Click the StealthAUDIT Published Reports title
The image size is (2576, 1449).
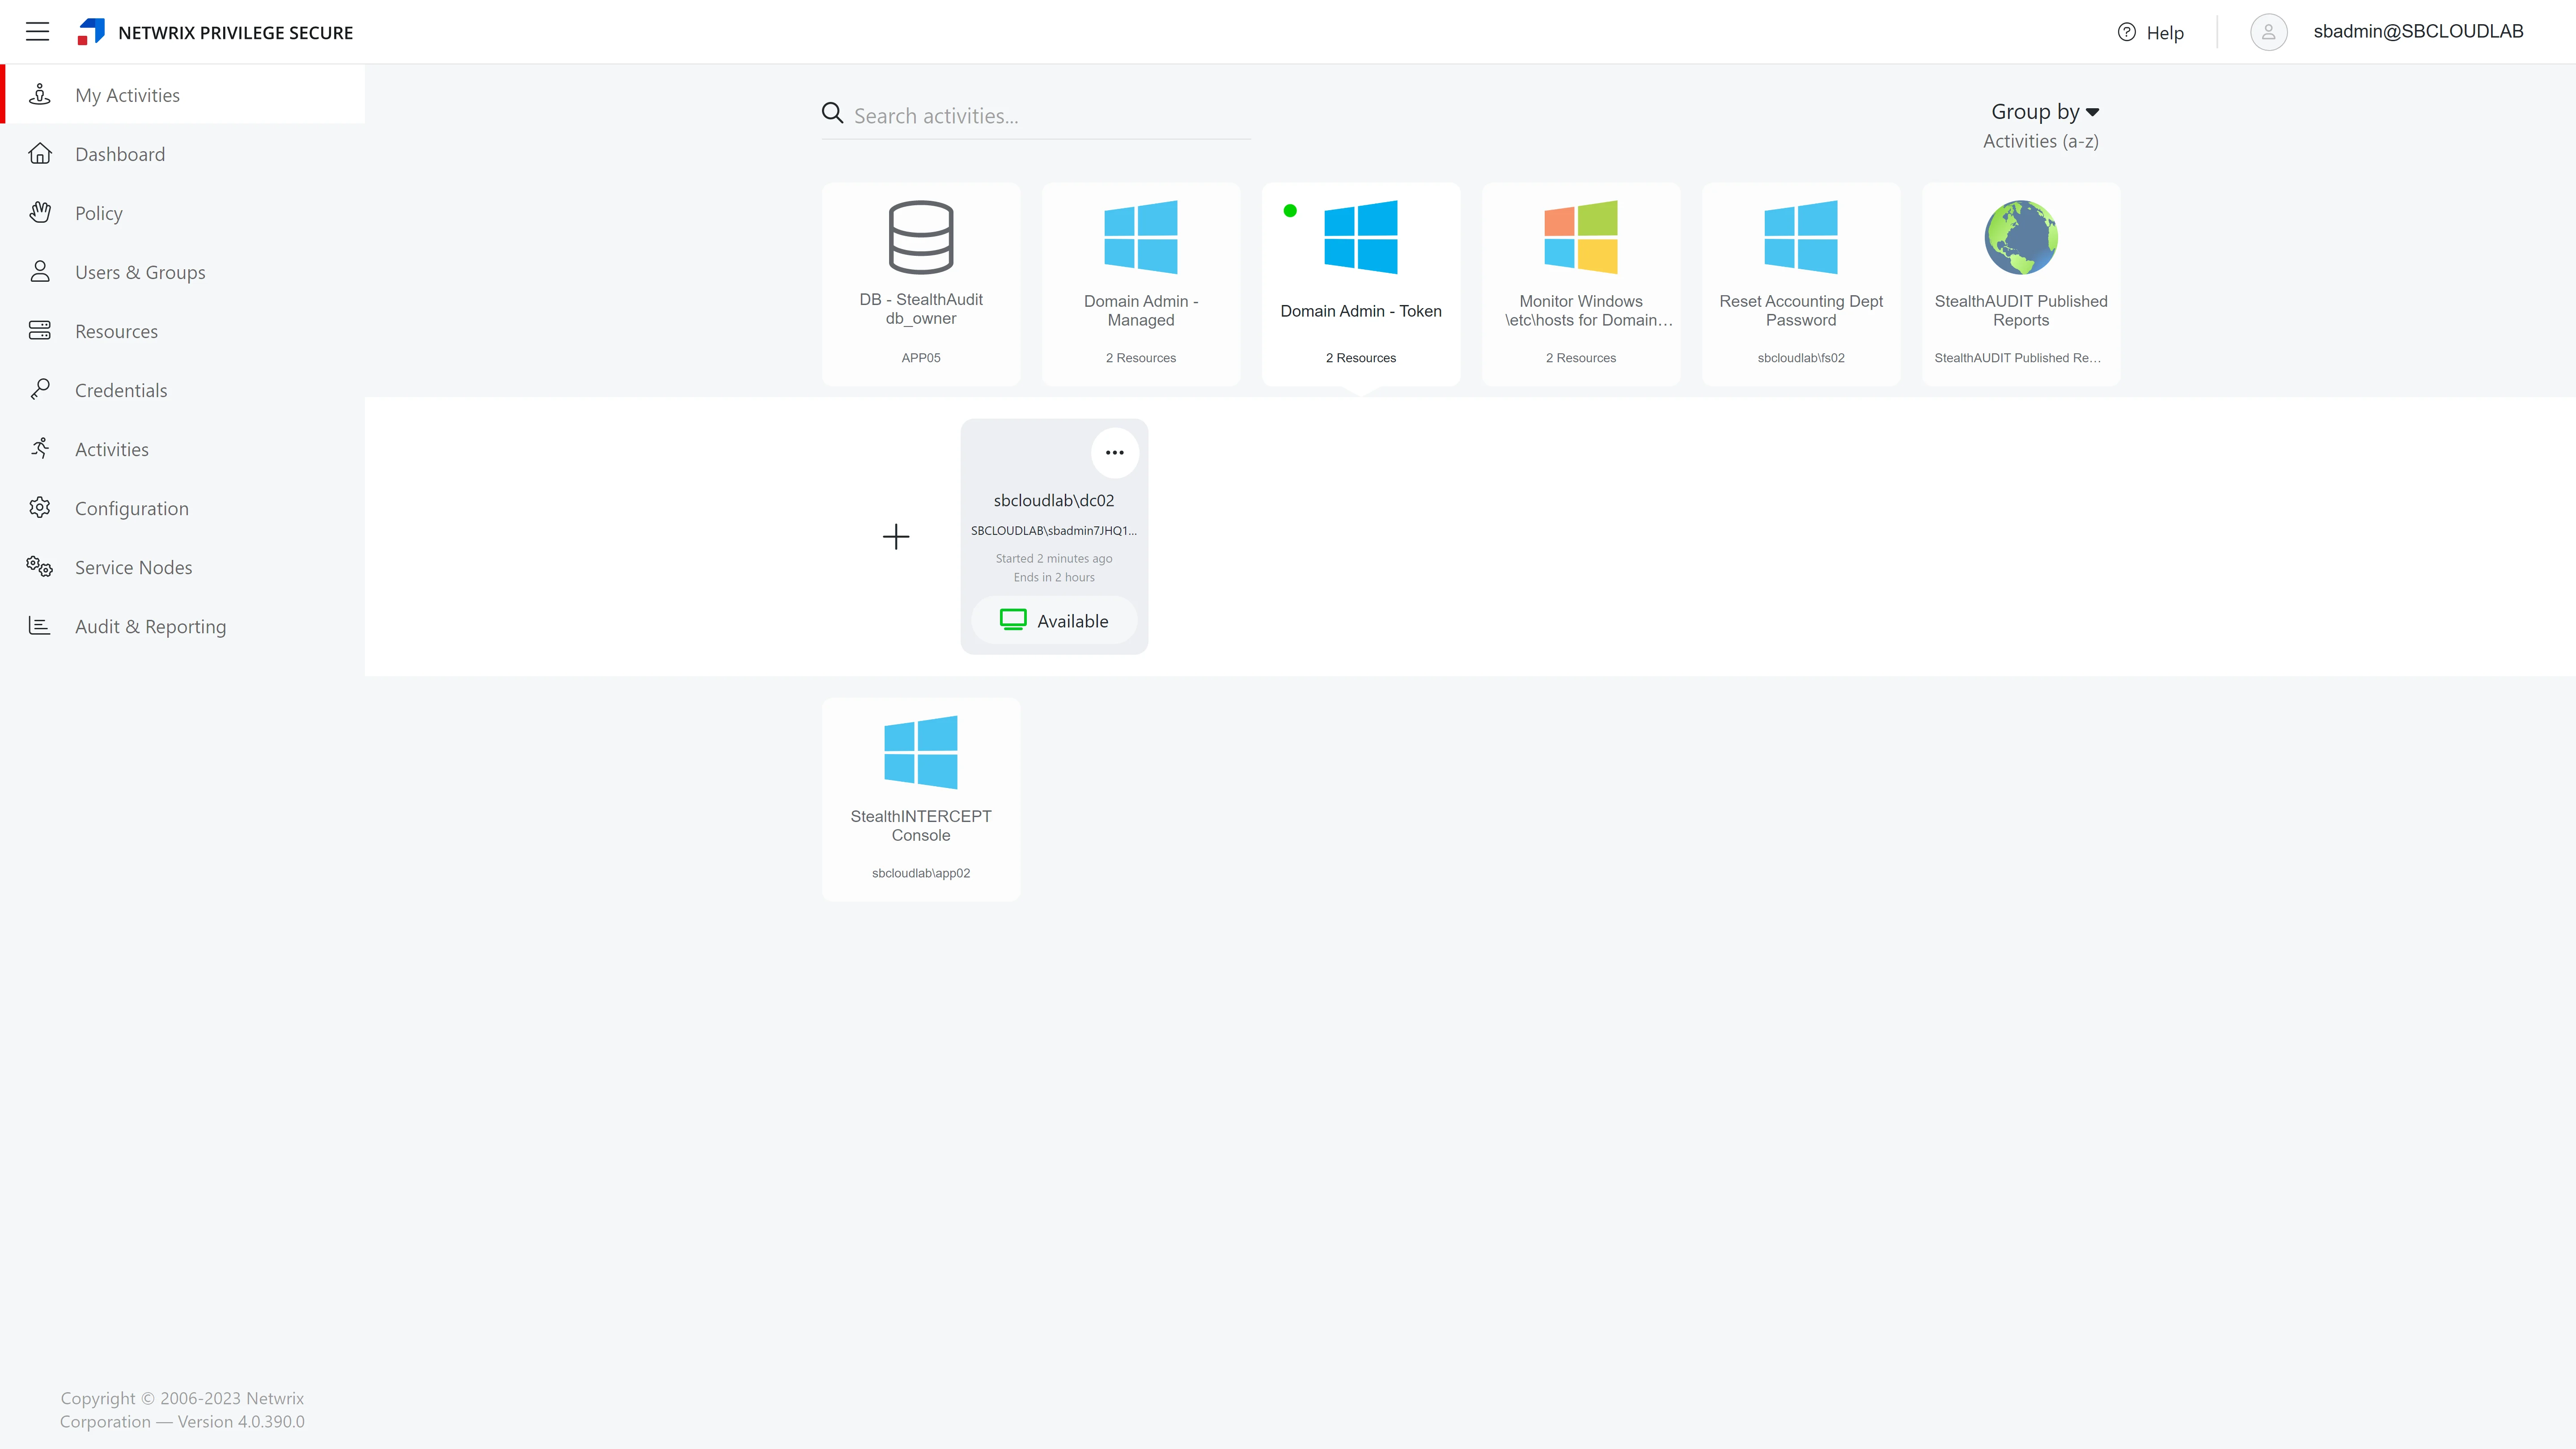[2021, 310]
